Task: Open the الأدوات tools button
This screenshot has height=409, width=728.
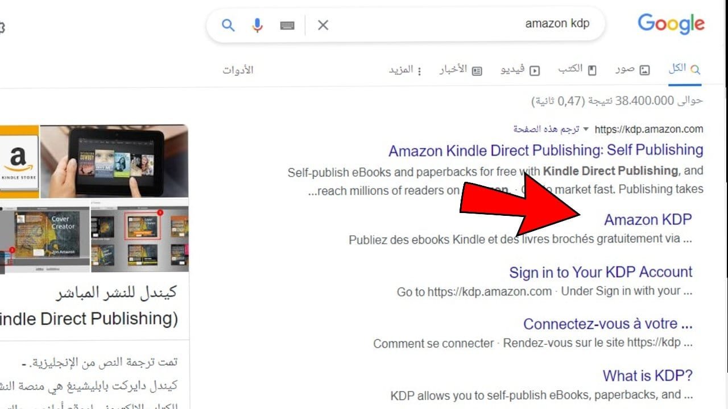Action: click(238, 70)
